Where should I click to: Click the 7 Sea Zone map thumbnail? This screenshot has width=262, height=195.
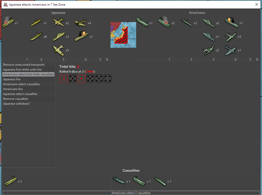click(x=123, y=35)
